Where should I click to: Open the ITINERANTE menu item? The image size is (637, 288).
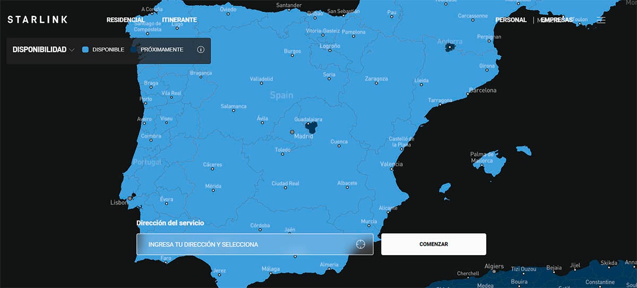pos(179,20)
